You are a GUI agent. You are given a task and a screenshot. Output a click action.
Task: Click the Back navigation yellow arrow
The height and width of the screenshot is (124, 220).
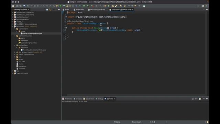pos(135,6)
